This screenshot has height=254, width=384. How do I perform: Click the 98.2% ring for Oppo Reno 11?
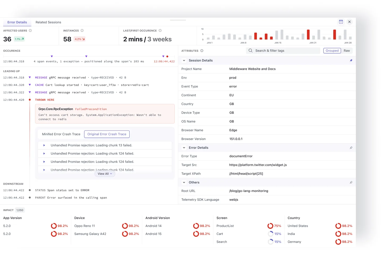coord(125,226)
